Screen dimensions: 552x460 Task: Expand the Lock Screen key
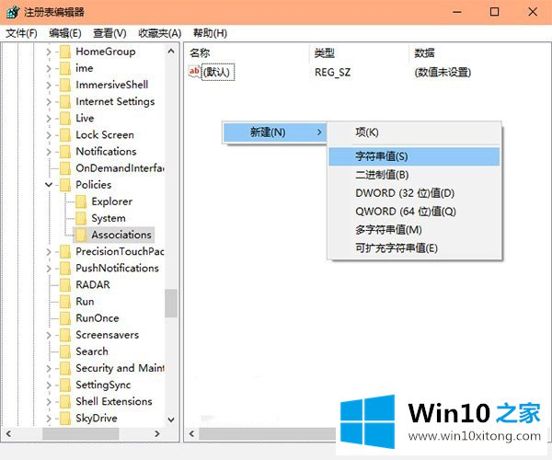pos(49,135)
